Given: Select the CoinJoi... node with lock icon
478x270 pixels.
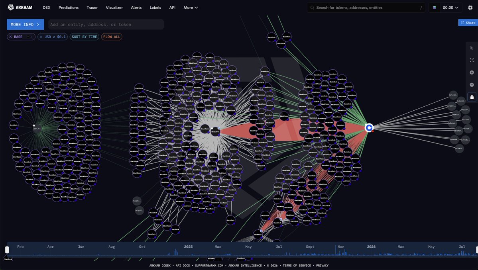Looking at the screenshot, I should click(x=37, y=128).
